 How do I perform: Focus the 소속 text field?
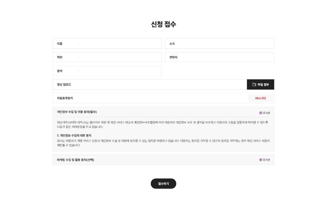pos(232,44)
